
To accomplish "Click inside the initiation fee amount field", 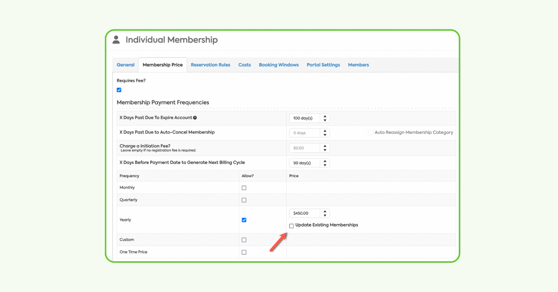I will pyautogui.click(x=304, y=148).
